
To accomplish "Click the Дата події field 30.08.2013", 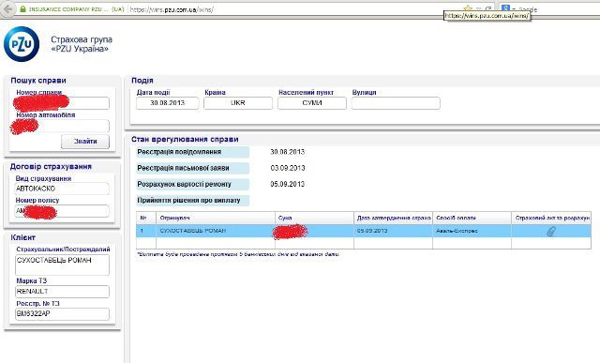I will (167, 103).
